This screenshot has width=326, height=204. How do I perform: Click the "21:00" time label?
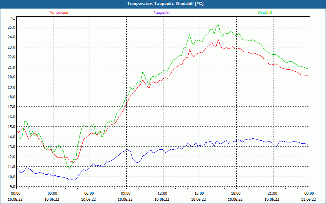[x=272, y=193]
